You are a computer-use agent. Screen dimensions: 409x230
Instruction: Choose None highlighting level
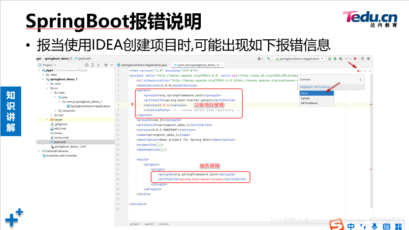pos(316,93)
